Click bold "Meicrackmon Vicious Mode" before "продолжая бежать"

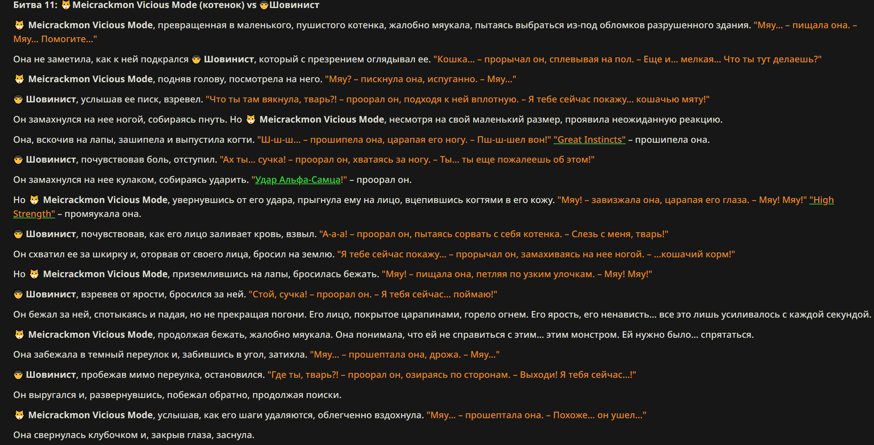click(91, 335)
